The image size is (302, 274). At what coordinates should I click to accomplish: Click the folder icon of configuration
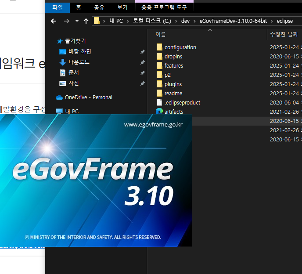(159, 47)
